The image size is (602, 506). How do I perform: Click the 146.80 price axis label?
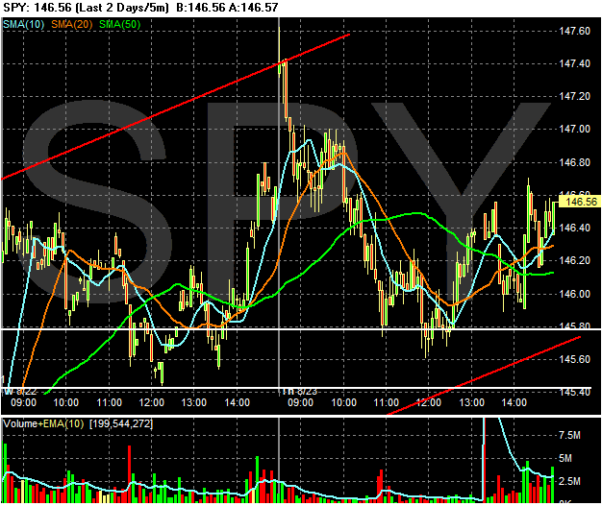(x=575, y=162)
